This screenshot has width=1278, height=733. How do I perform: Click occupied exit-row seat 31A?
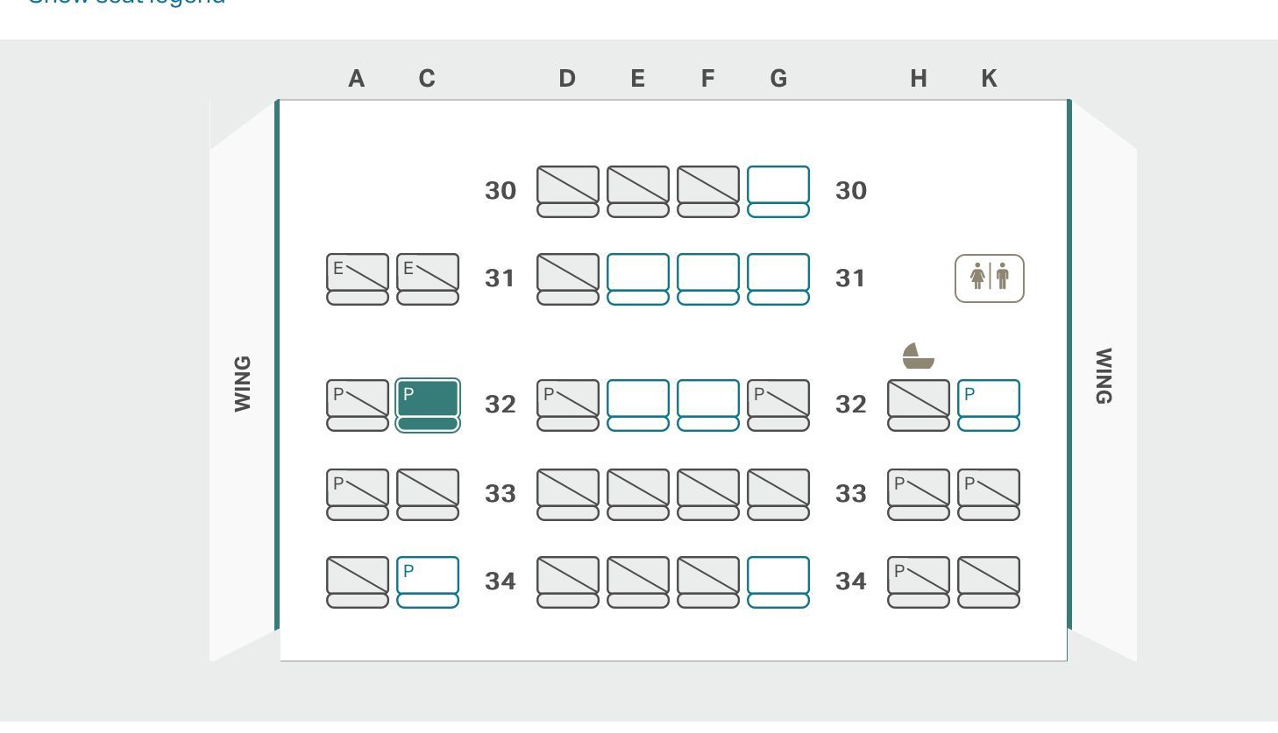click(357, 278)
